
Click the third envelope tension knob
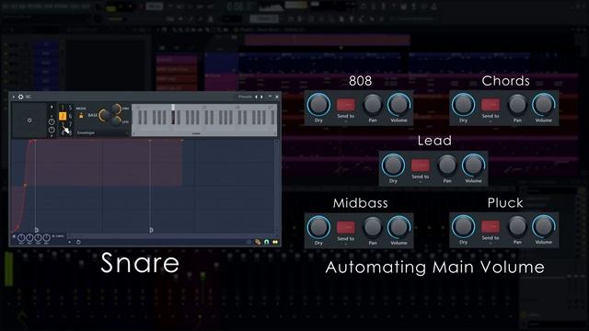38,237
